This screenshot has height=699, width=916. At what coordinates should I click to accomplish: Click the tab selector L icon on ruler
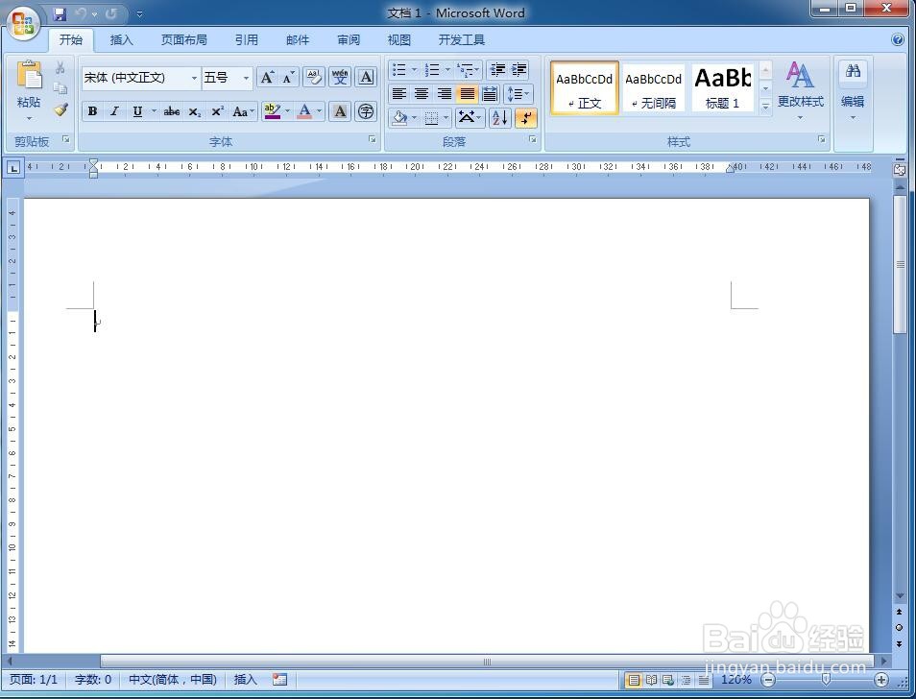[x=13, y=168]
